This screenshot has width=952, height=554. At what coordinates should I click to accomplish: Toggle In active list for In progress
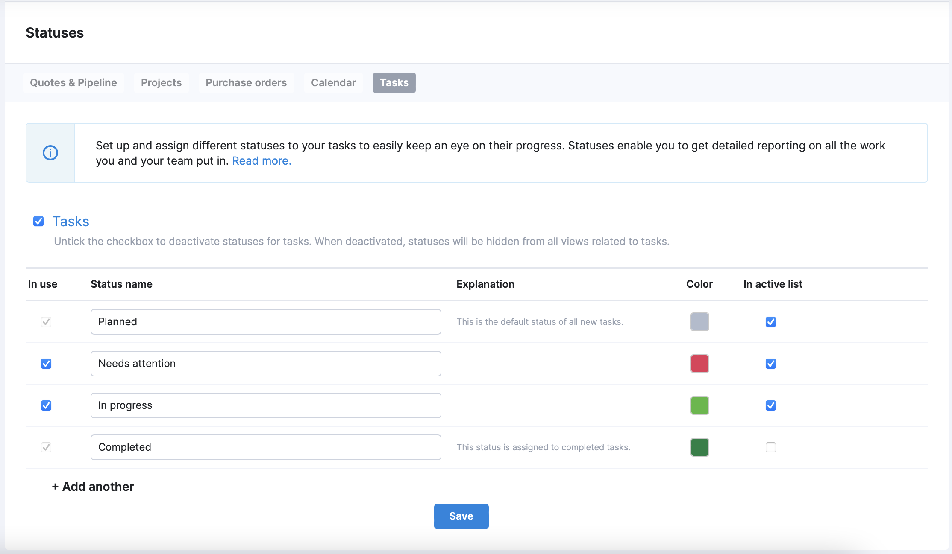[771, 405]
